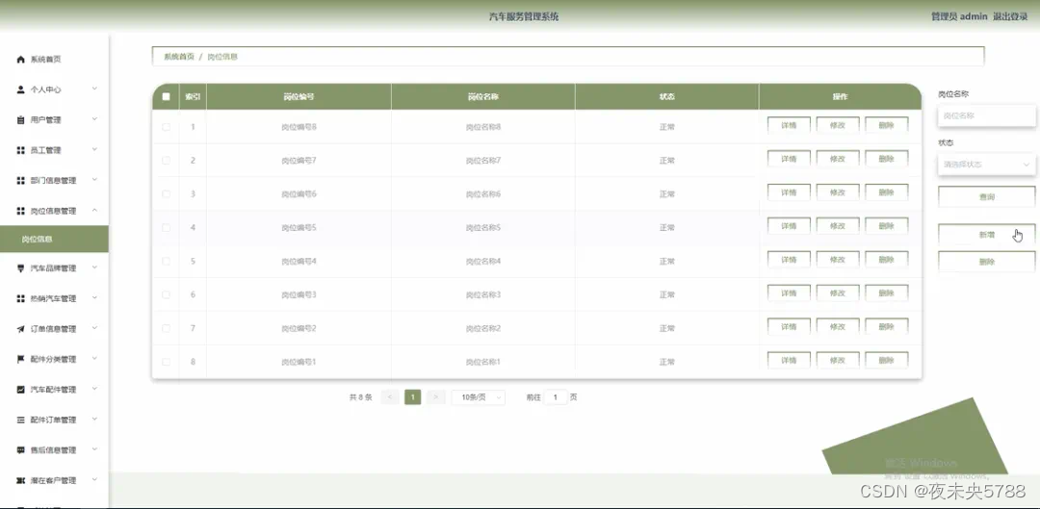Image resolution: width=1040 pixels, height=509 pixels.
Task: Open 详情 for 岗位编号2 row
Action: click(x=789, y=327)
